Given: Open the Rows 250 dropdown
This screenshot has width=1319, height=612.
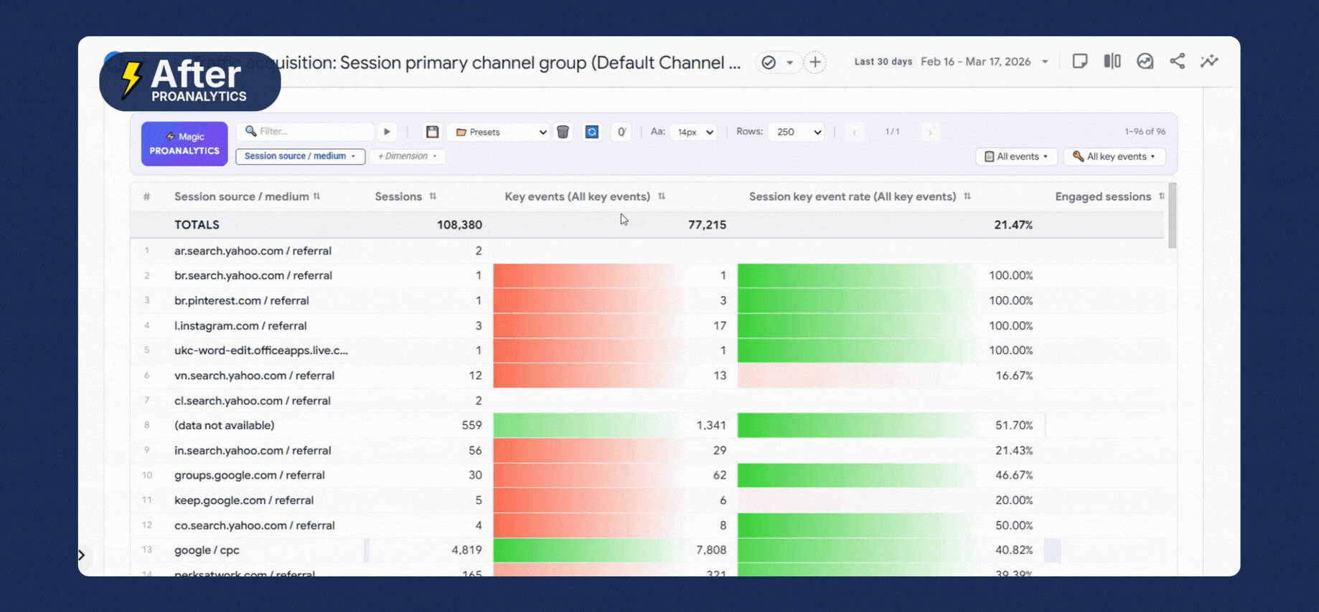Looking at the screenshot, I should coord(797,132).
